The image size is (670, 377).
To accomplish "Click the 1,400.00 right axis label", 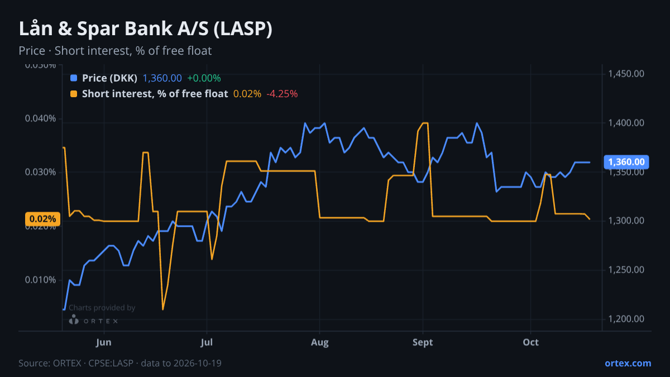I will point(626,123).
